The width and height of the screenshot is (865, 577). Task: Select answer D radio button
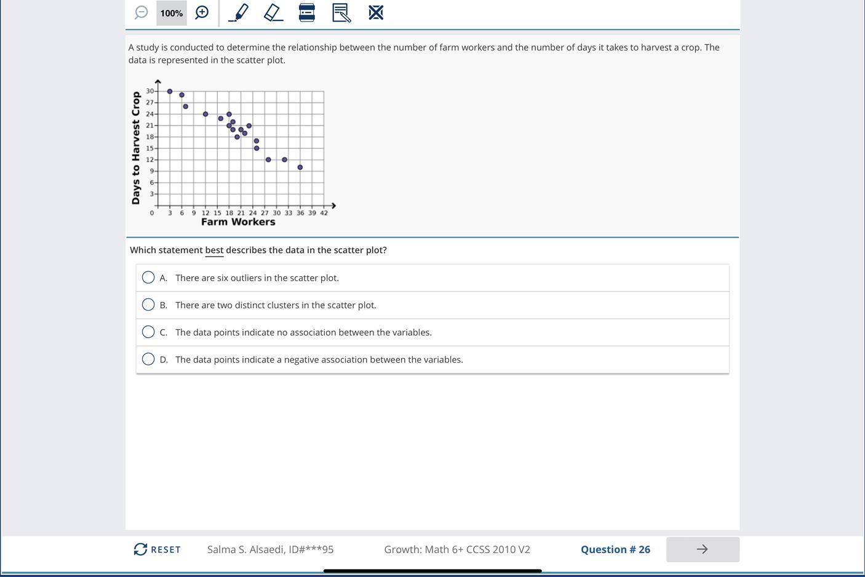148,359
